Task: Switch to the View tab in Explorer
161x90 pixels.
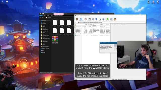Action: (x=52, y=15)
